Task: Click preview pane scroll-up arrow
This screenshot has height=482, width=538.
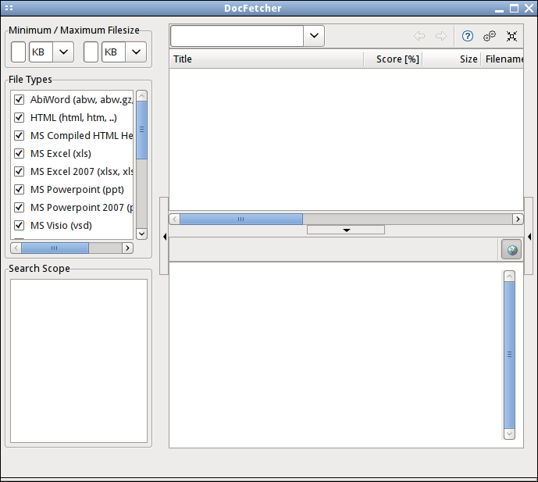Action: [510, 277]
